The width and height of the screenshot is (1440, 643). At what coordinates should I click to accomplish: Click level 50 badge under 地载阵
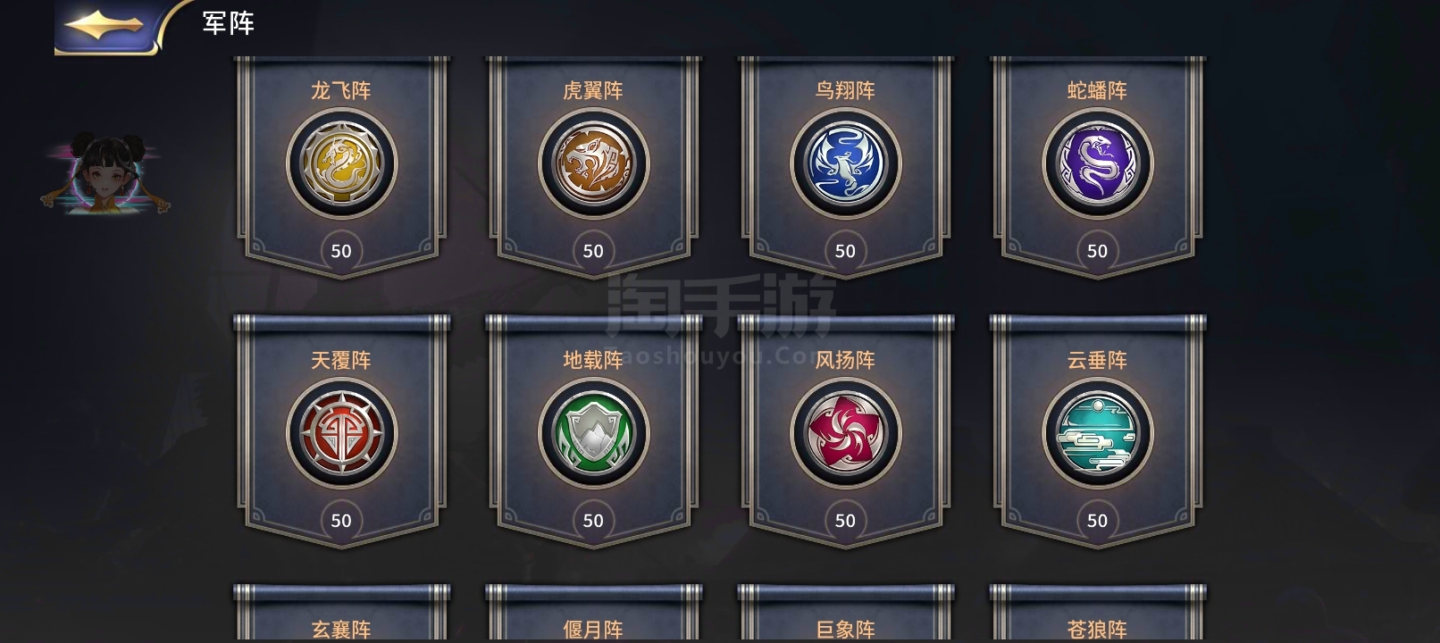[x=593, y=521]
